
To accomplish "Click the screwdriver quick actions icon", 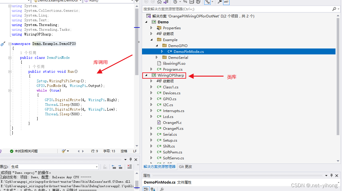I will (x=3, y=44).
